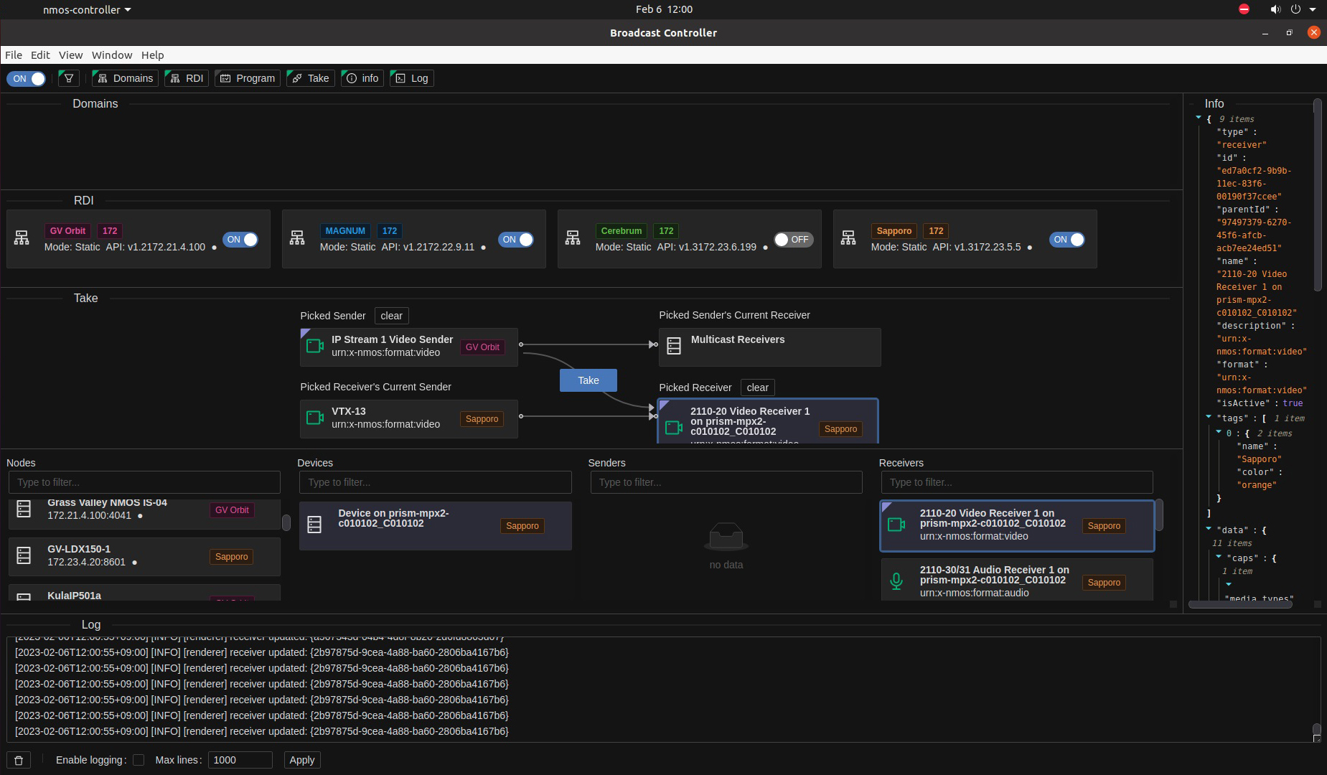
Task: Open the Edit menu
Action: click(40, 55)
